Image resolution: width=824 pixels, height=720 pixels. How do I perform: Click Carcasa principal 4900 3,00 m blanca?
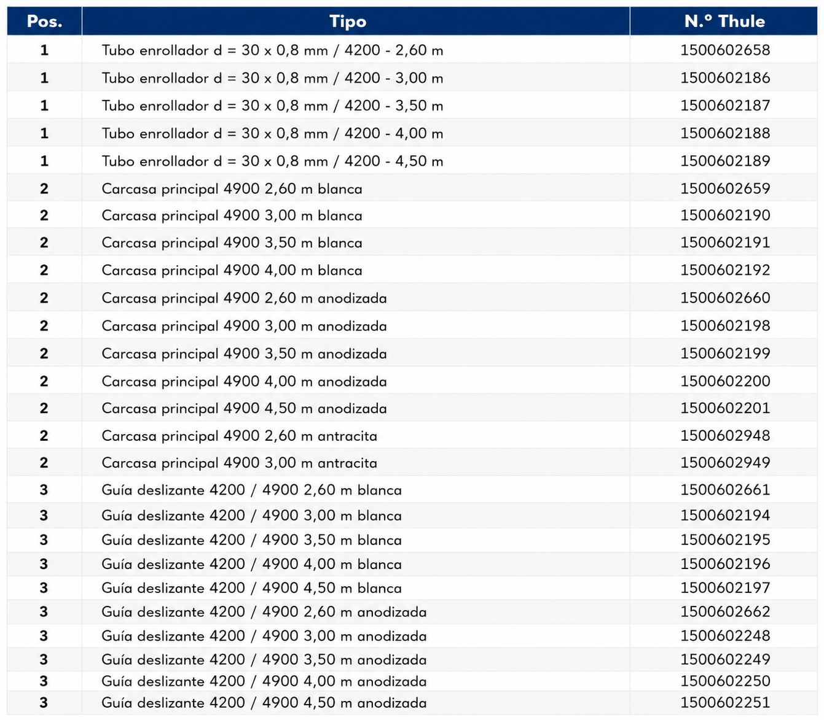pos(232,216)
